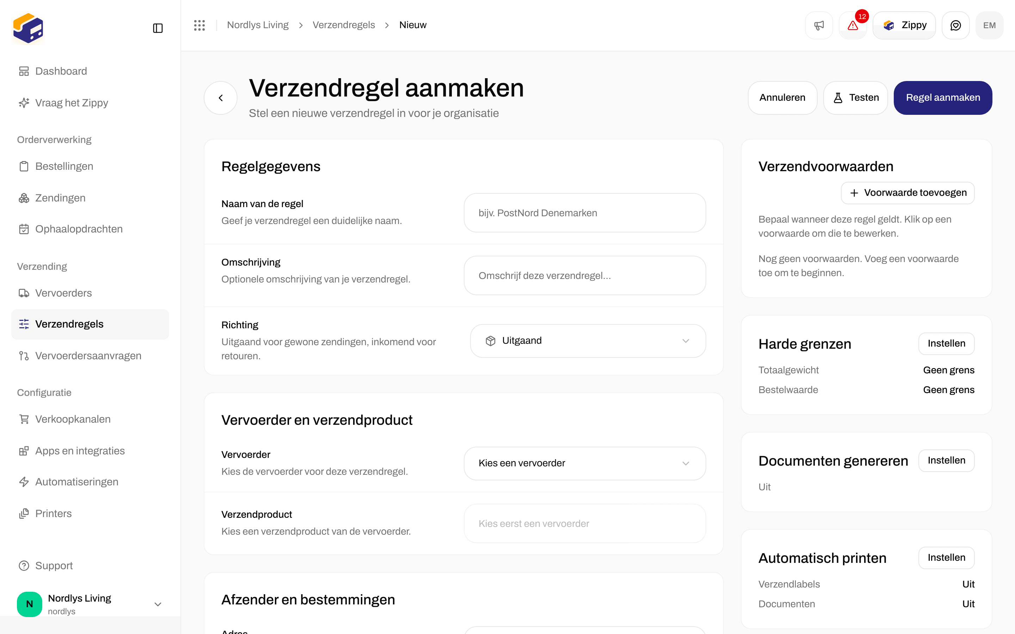Screen dimensions: 1015x634
Task: Click the Vraag het Zippy sparkle icon
Action: pos(24,103)
